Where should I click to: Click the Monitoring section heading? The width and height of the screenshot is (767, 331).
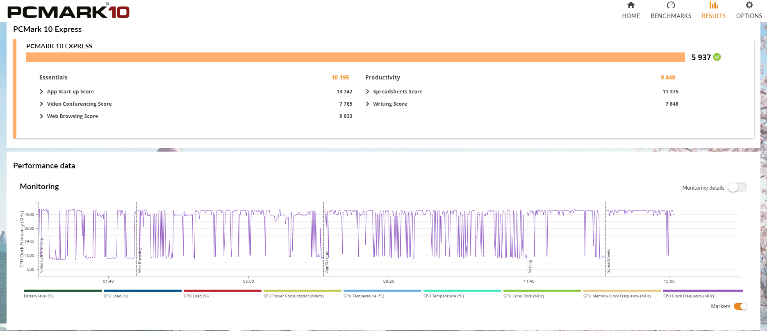(39, 187)
